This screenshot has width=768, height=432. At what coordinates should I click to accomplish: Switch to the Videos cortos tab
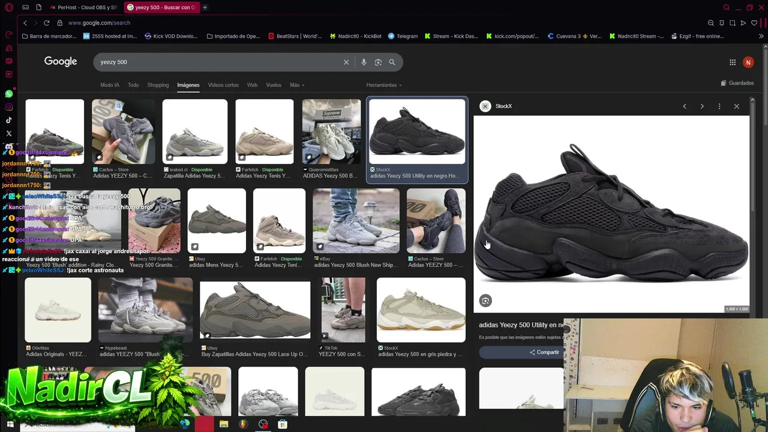pos(223,85)
